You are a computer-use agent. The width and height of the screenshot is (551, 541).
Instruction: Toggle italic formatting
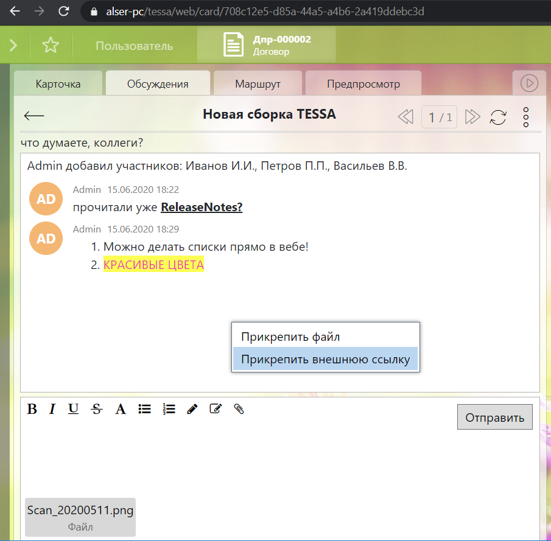[x=52, y=409]
